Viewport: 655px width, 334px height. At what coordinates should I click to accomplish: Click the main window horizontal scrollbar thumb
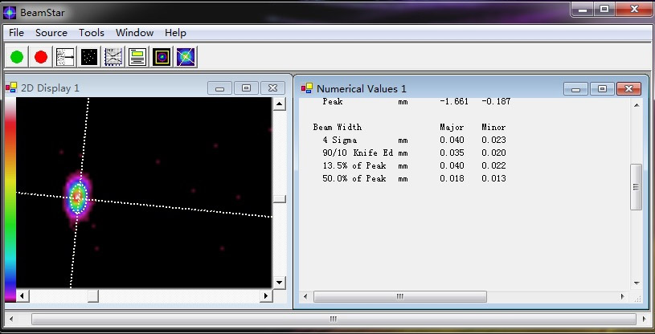[x=333, y=320]
